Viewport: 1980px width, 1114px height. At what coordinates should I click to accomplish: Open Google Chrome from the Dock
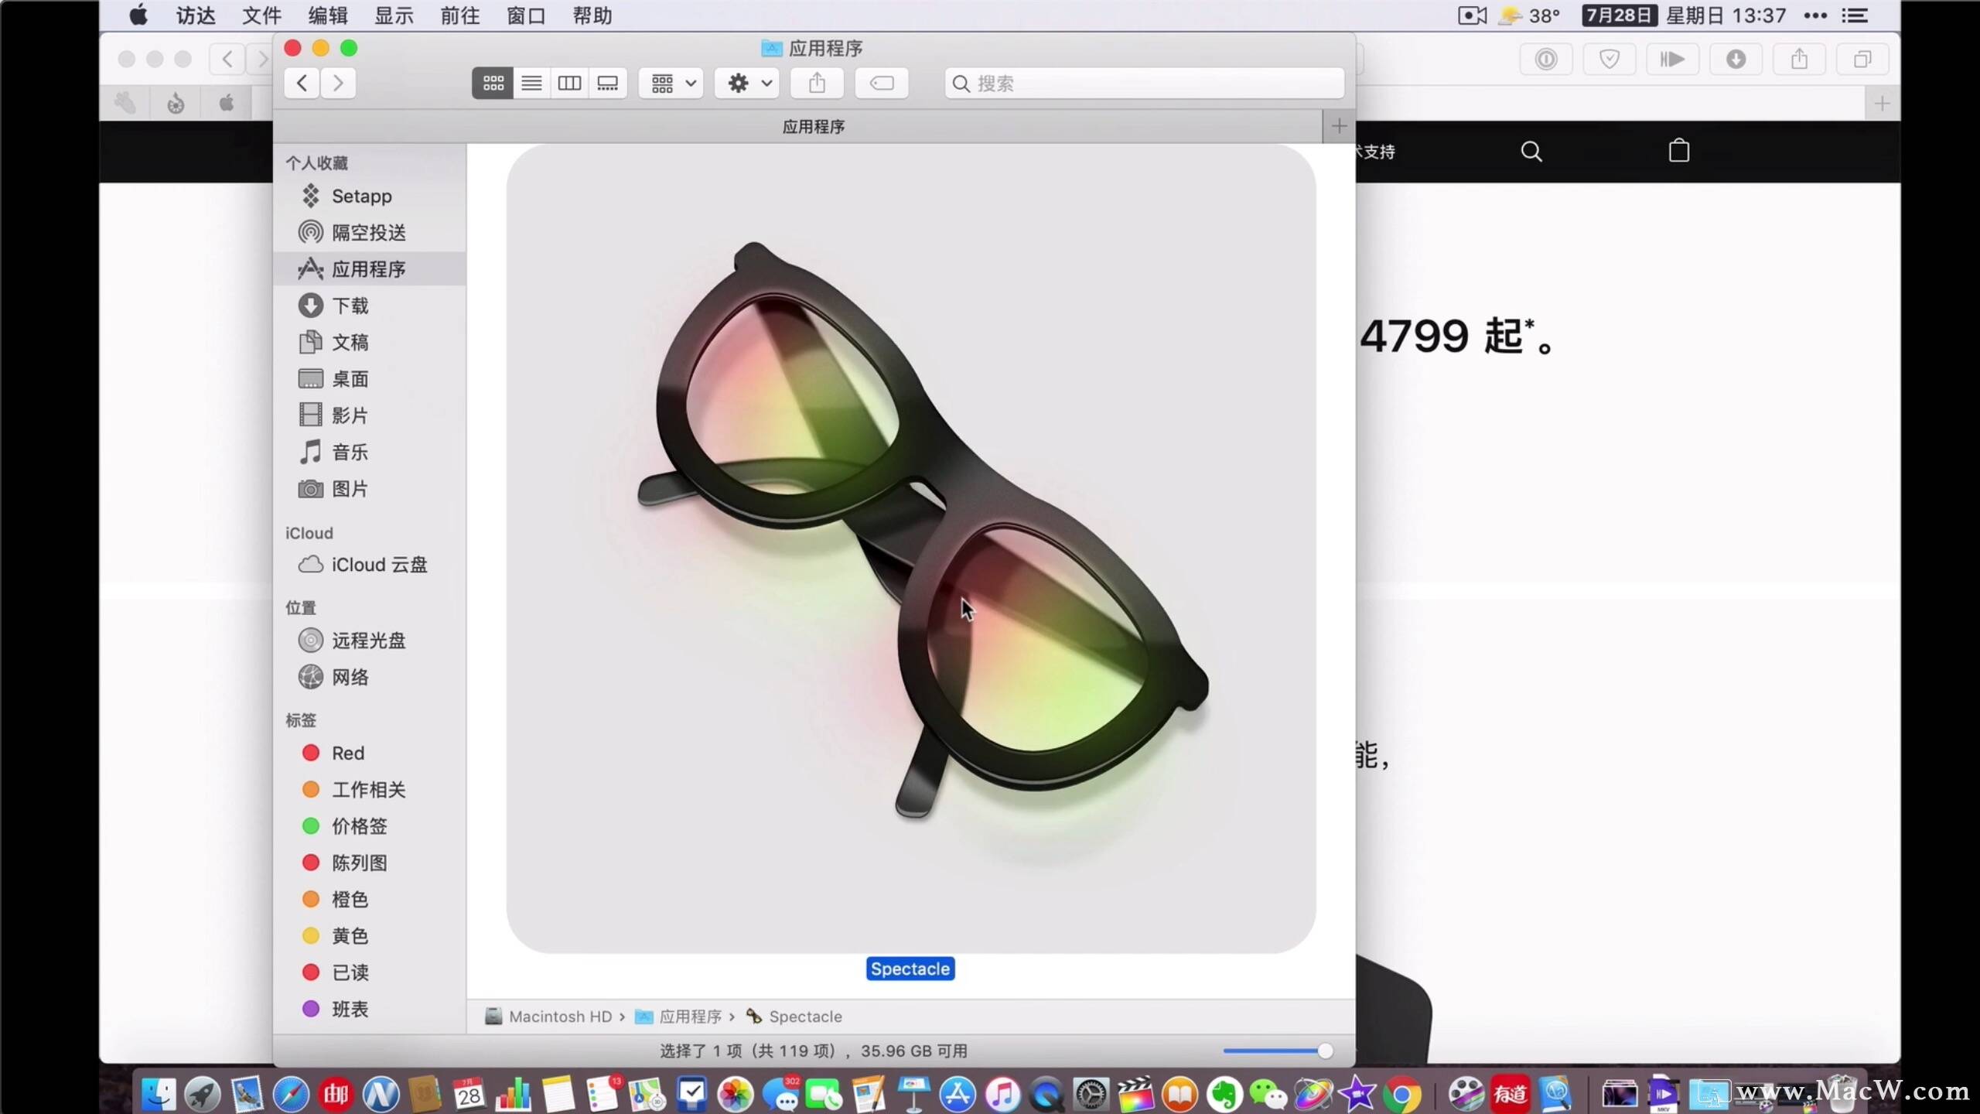[x=1401, y=1093]
